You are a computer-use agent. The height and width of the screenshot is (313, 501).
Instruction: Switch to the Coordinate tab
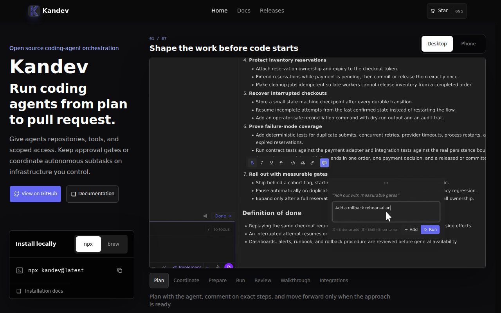coord(186,281)
